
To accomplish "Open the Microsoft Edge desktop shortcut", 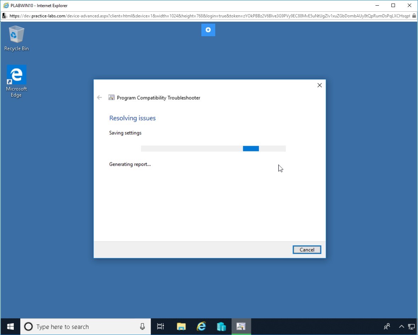I will 17,81.
